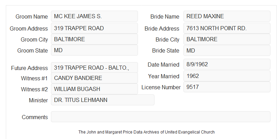Click the Witness #1 field

[94, 78]
